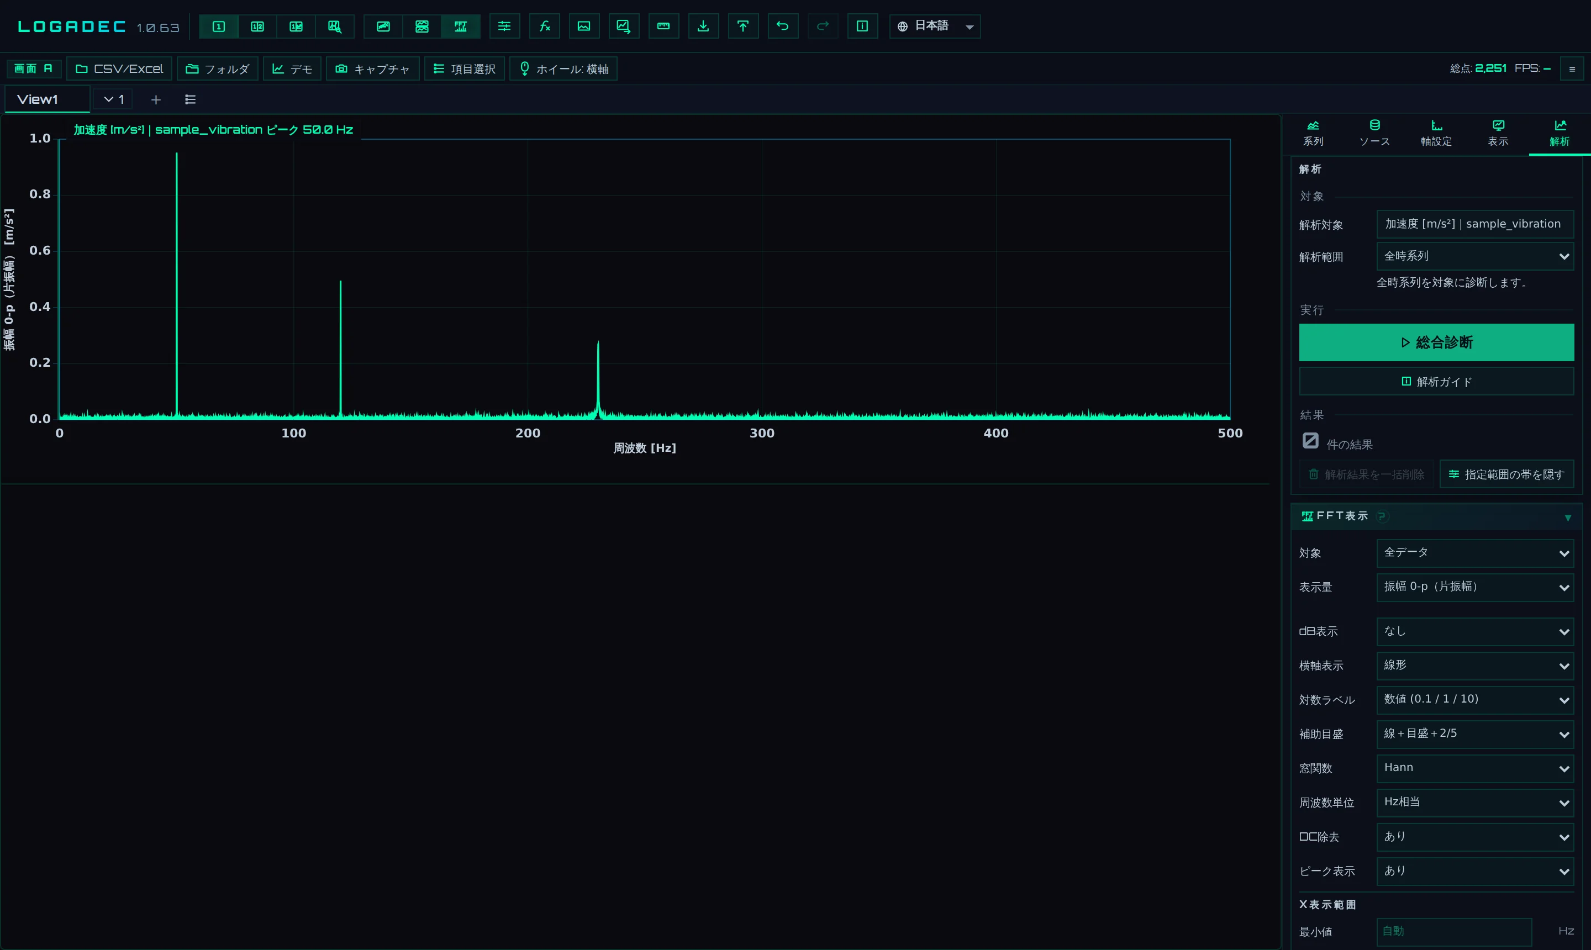This screenshot has width=1591, height=950.
Task: Switch to the 表示 tab
Action: (x=1498, y=133)
